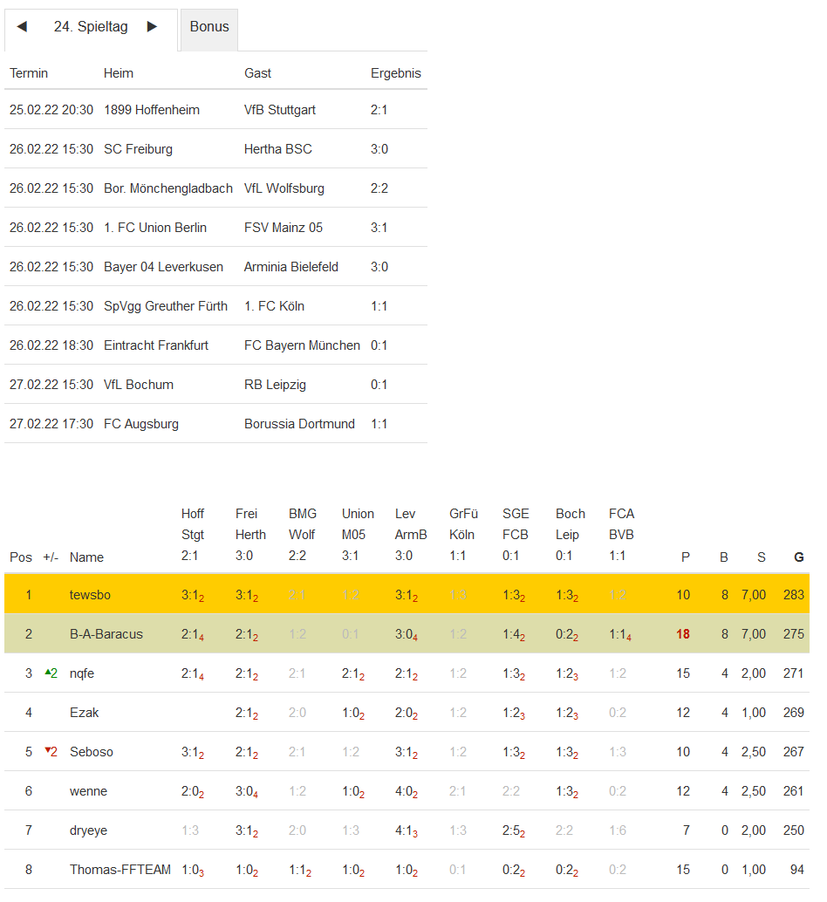Select the 1899 Hoffenheim vs VfB Stuttgart match row
827x902 pixels.
215,110
